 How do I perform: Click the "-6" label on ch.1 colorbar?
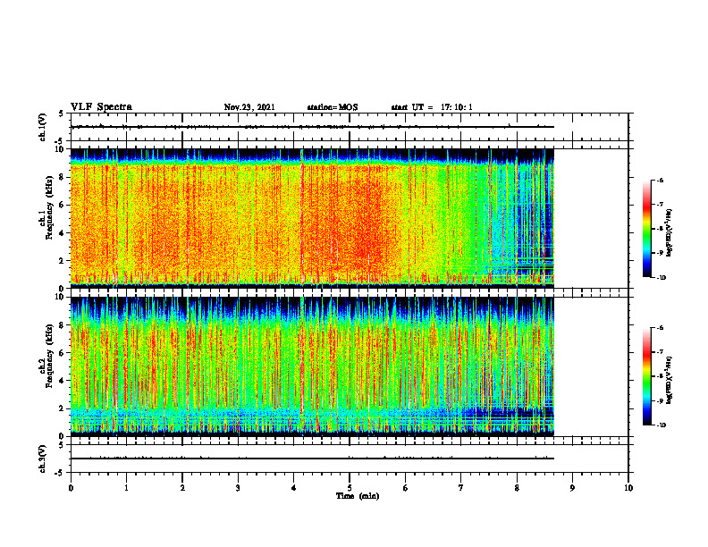click(660, 181)
